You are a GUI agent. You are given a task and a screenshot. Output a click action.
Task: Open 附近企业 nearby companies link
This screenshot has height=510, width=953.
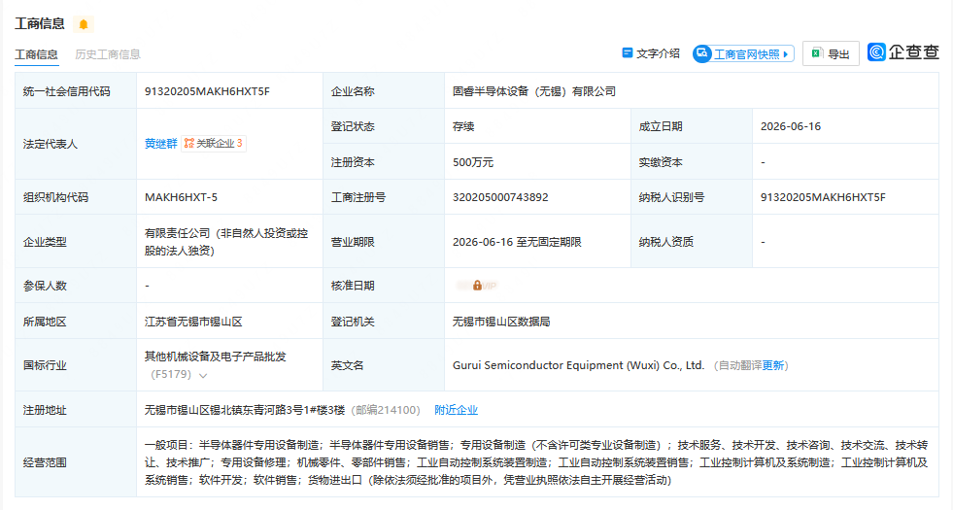(x=456, y=410)
